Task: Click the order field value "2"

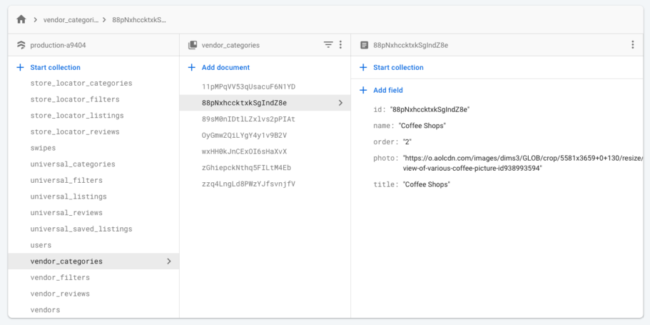Action: pyautogui.click(x=407, y=142)
